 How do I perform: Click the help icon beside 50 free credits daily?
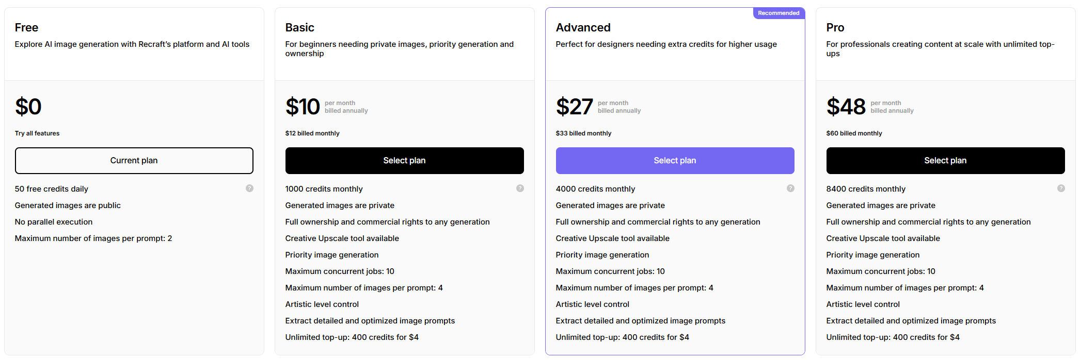pos(249,188)
